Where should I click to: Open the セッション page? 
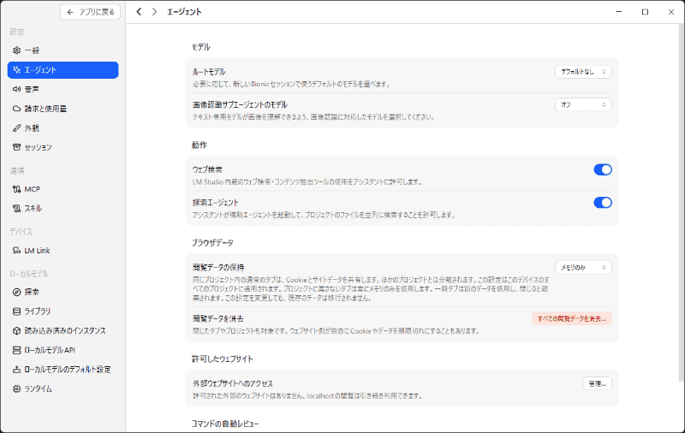point(63,147)
